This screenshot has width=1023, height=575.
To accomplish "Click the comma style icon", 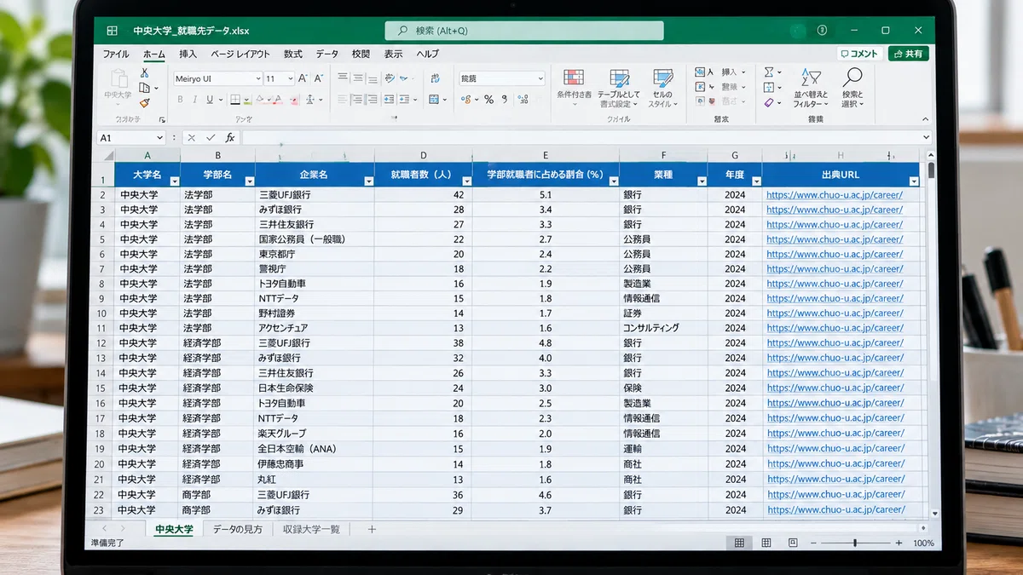I will point(503,100).
